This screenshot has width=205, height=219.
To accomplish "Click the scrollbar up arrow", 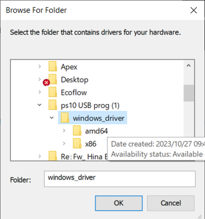I will pyautogui.click(x=189, y=66).
